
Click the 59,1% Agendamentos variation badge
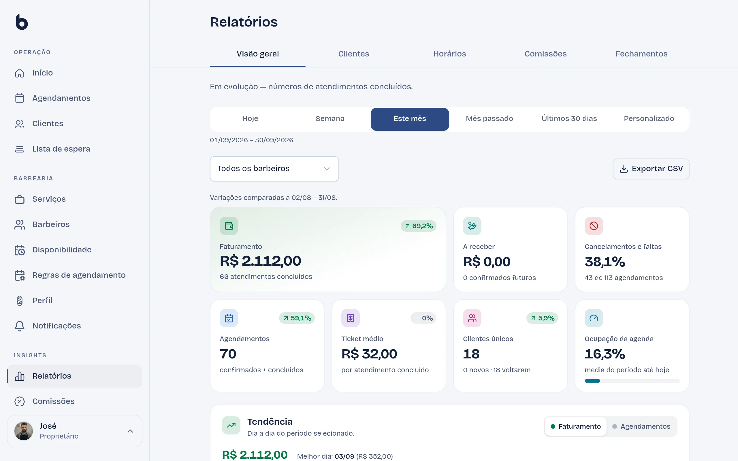click(297, 318)
